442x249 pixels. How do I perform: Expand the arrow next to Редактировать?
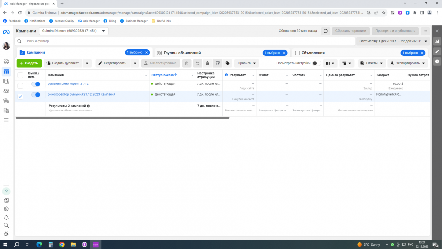pyautogui.click(x=135, y=63)
